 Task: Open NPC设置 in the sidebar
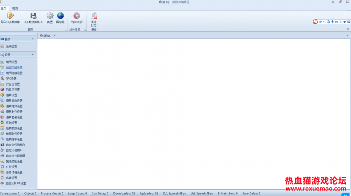click(11, 79)
